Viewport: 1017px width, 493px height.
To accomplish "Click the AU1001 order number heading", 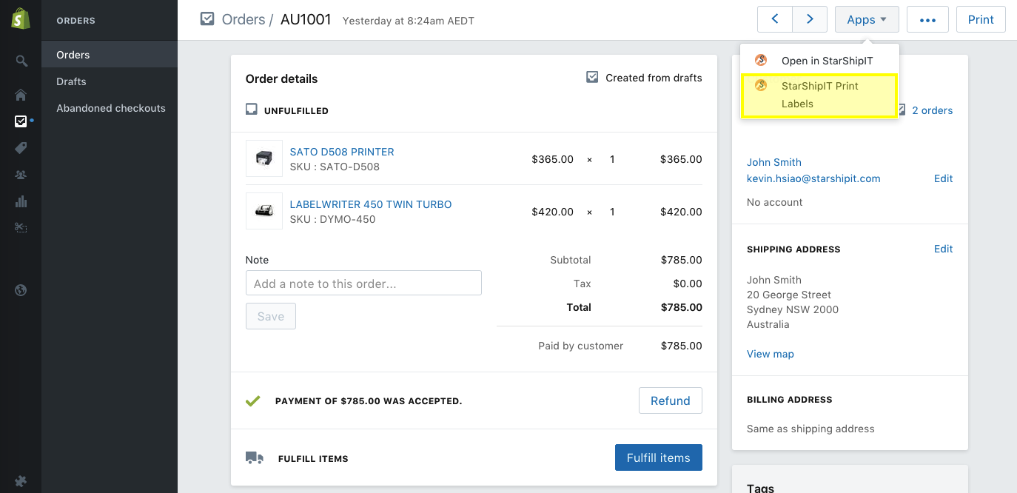I will pos(306,19).
